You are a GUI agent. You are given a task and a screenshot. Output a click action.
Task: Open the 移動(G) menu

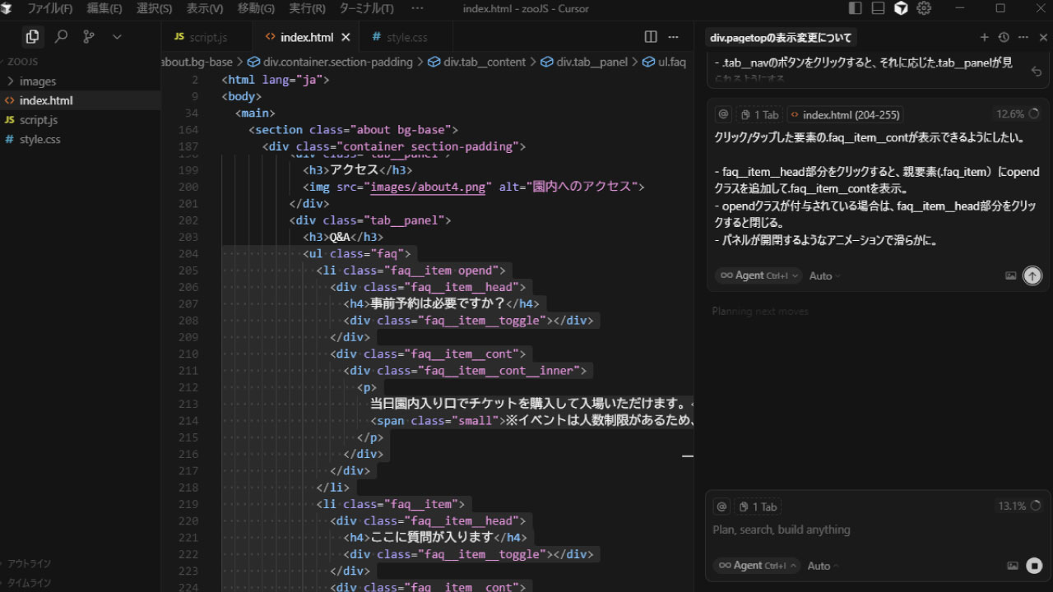pyautogui.click(x=256, y=8)
